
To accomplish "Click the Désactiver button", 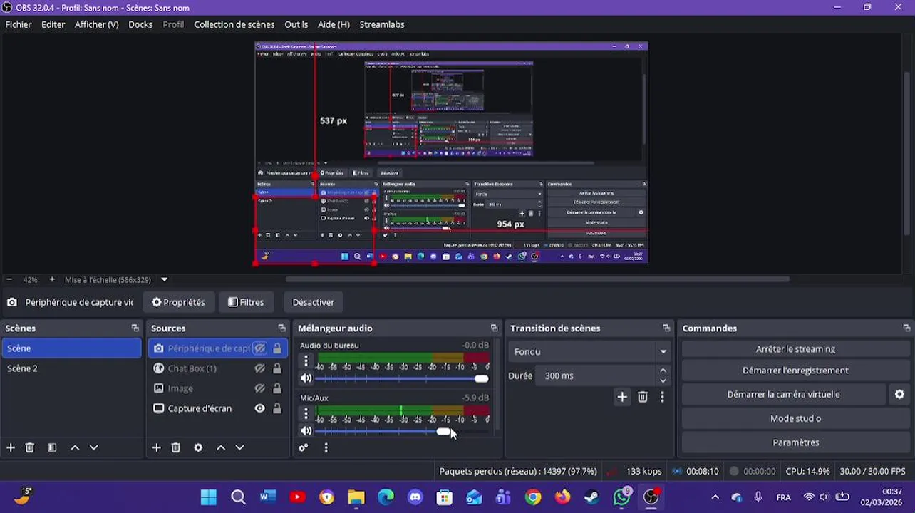I will (x=313, y=302).
